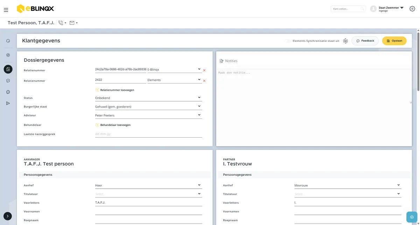Open the Elements relation source dropdown
This screenshot has width=420, height=225.
(175, 80)
